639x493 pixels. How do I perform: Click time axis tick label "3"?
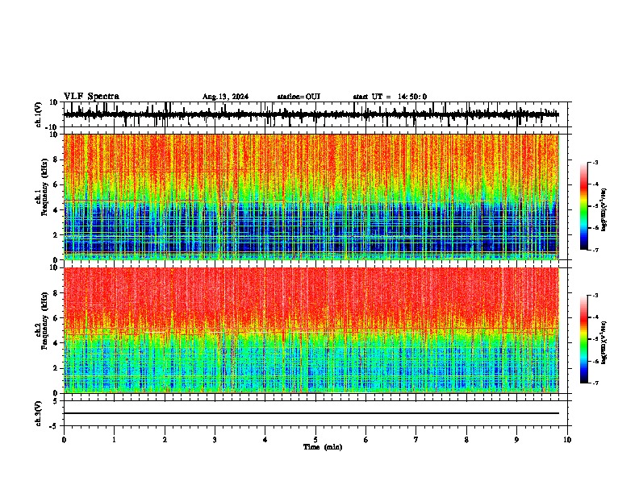click(215, 440)
